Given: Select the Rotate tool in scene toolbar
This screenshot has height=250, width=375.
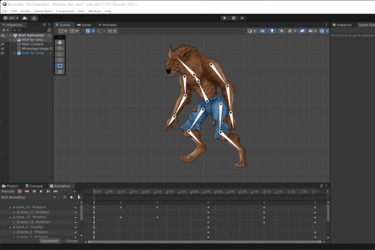Looking at the screenshot, I should (60, 54).
